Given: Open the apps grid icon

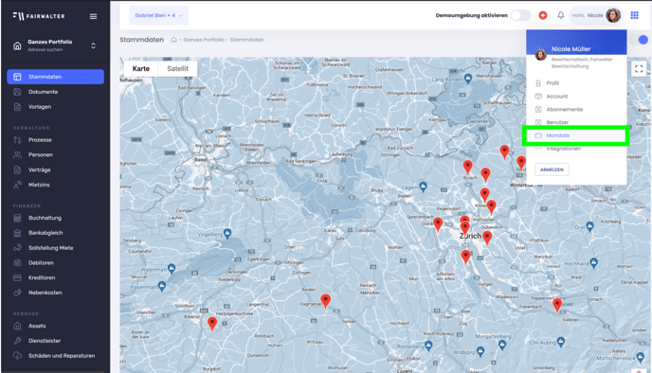Looking at the screenshot, I should tap(635, 15).
